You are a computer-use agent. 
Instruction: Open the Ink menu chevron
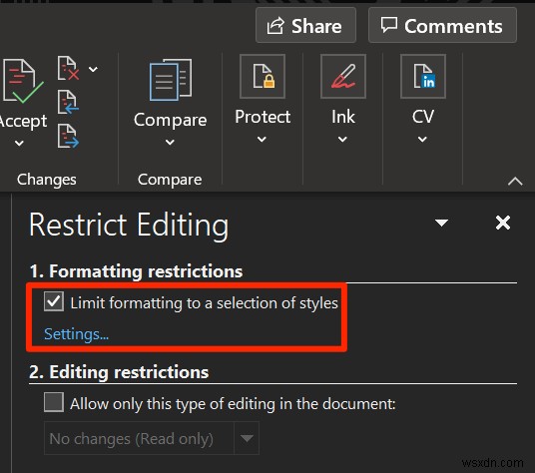(x=342, y=139)
